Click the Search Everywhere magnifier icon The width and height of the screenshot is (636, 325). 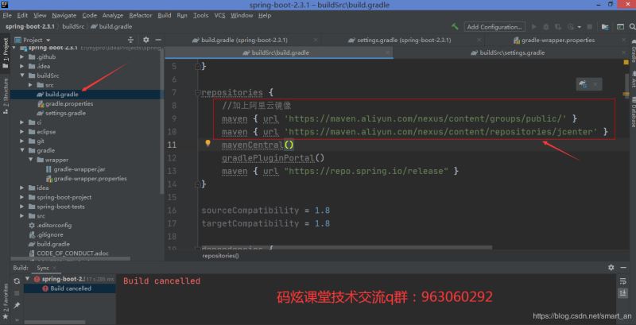click(633, 27)
